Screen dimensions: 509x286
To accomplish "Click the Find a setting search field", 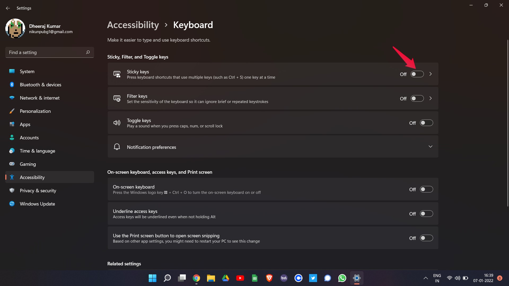I will 45,52.
